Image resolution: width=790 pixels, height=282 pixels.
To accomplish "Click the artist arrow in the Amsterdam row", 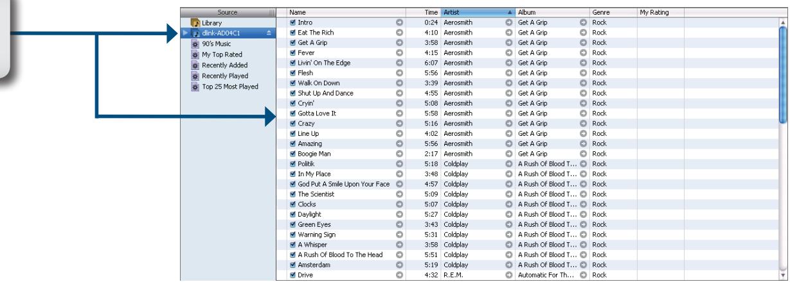I will coord(509,265).
